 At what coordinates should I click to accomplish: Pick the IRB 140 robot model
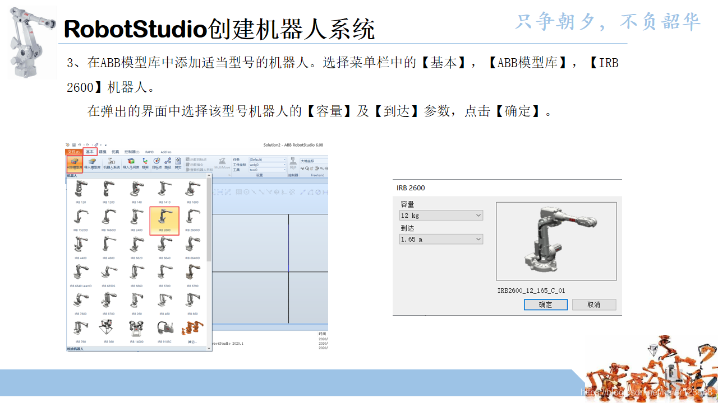(x=136, y=192)
